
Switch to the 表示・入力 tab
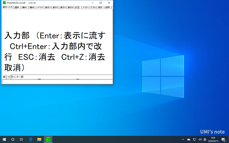(x=8, y=7)
